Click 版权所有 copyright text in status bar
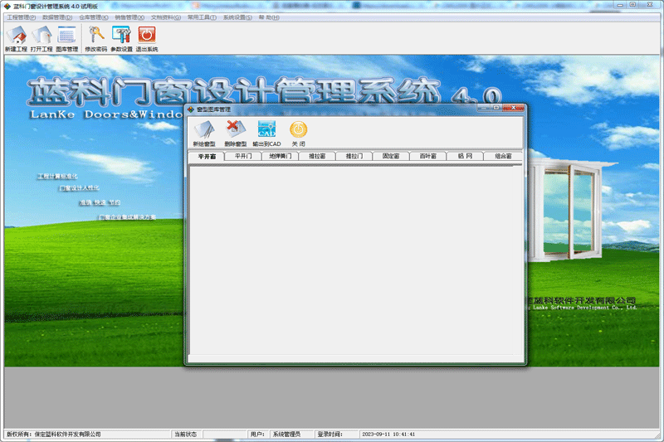This screenshot has width=664, height=442. [x=54, y=435]
